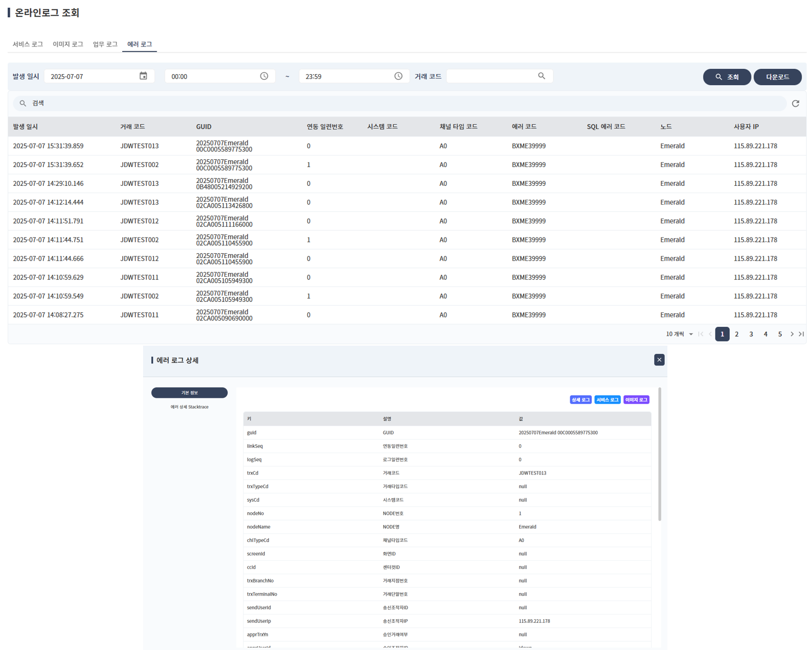Click the end time clock icon
The image size is (811, 650).
click(x=398, y=76)
